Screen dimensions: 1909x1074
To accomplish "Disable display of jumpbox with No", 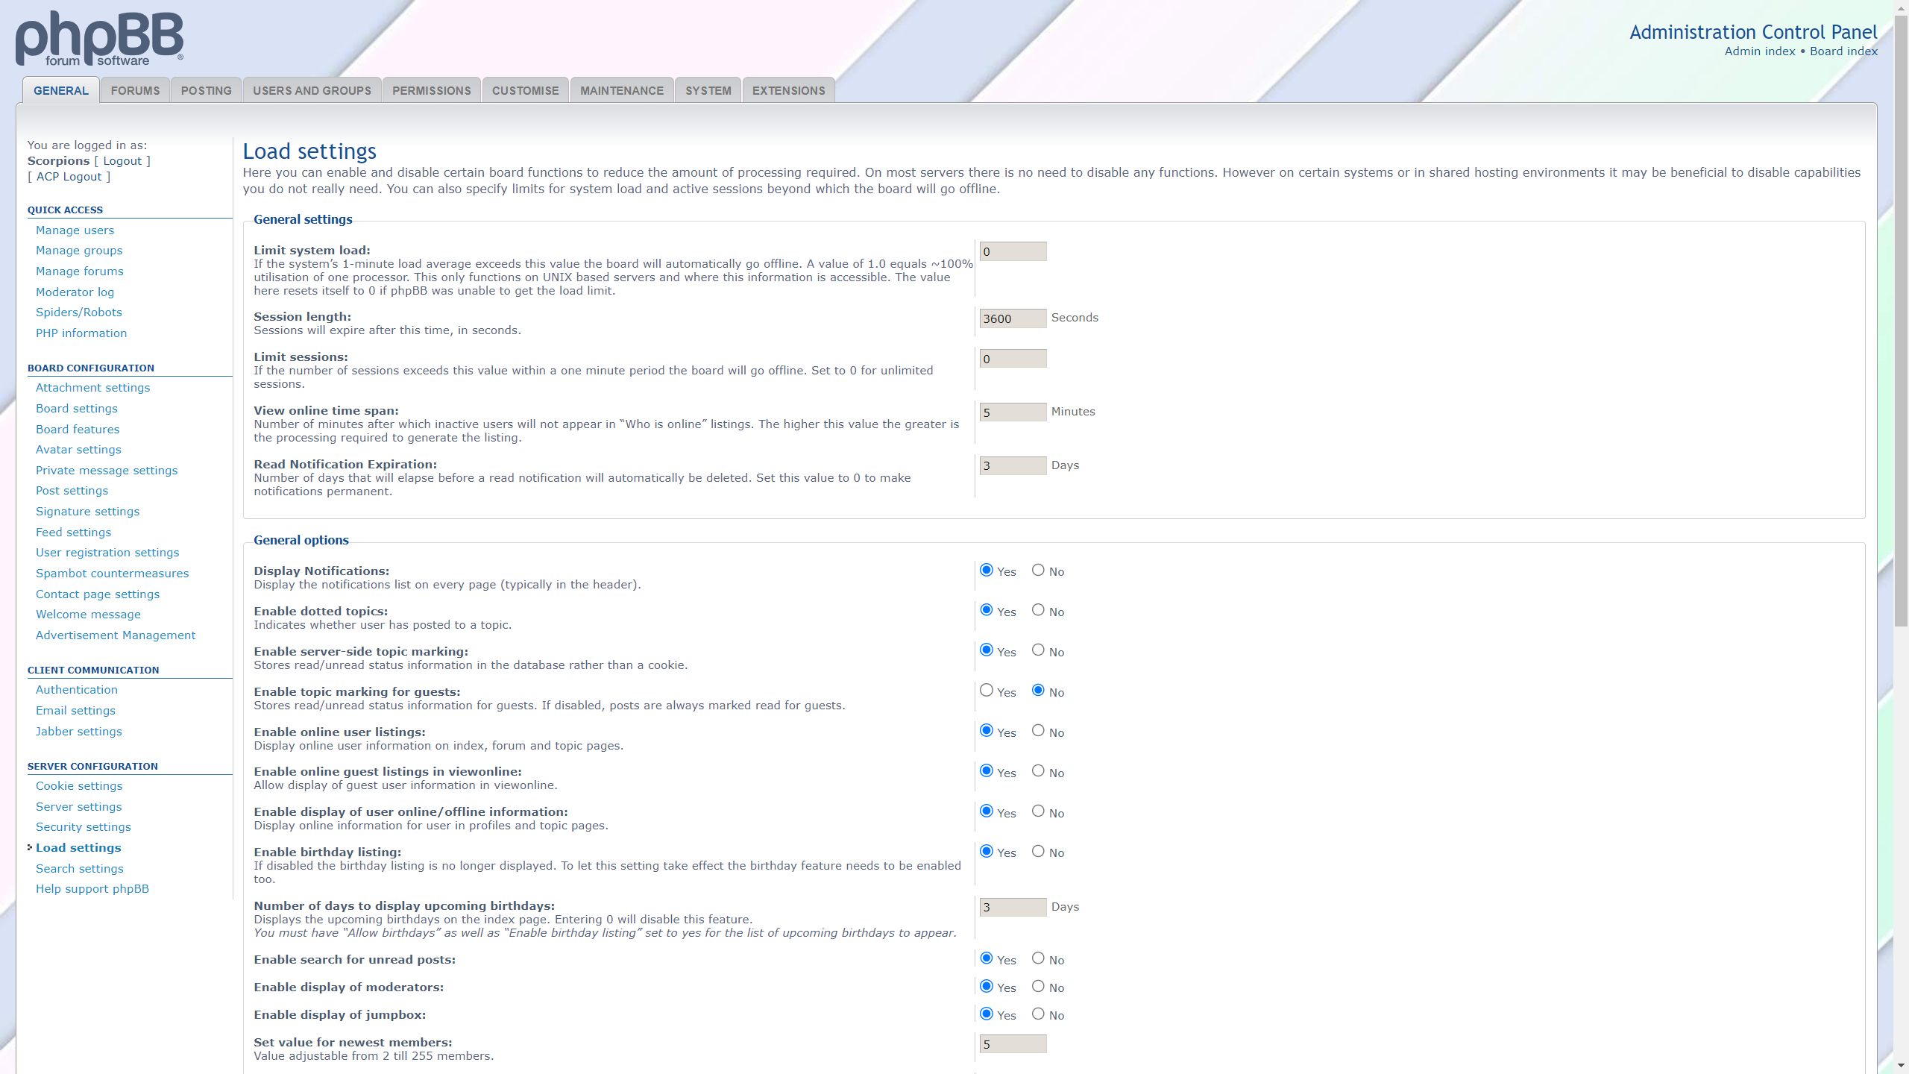I will coord(1038,1014).
